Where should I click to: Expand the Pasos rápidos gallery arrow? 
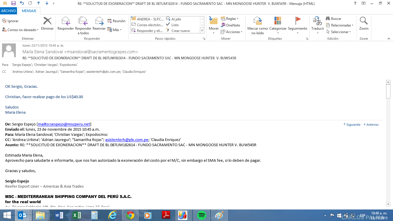click(202, 31)
